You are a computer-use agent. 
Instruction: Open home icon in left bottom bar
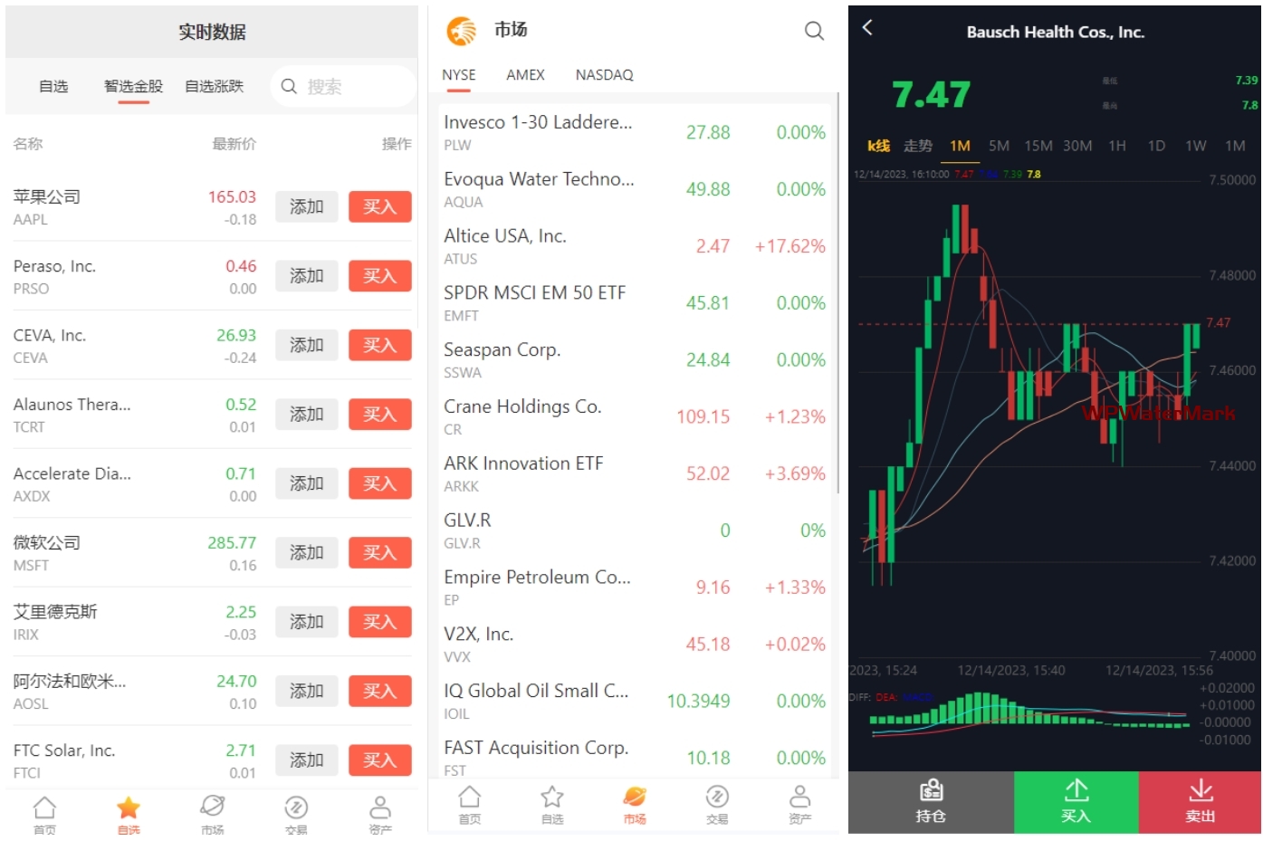point(44,808)
